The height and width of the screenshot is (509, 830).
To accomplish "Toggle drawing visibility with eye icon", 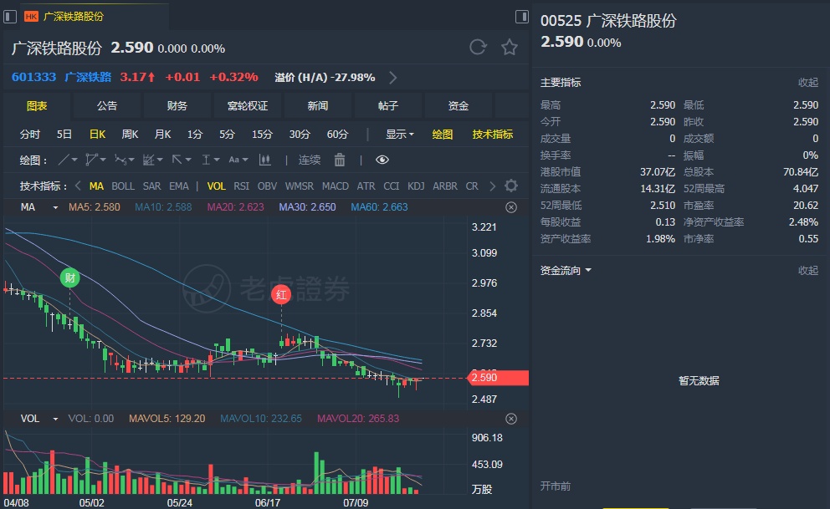I will (x=382, y=160).
